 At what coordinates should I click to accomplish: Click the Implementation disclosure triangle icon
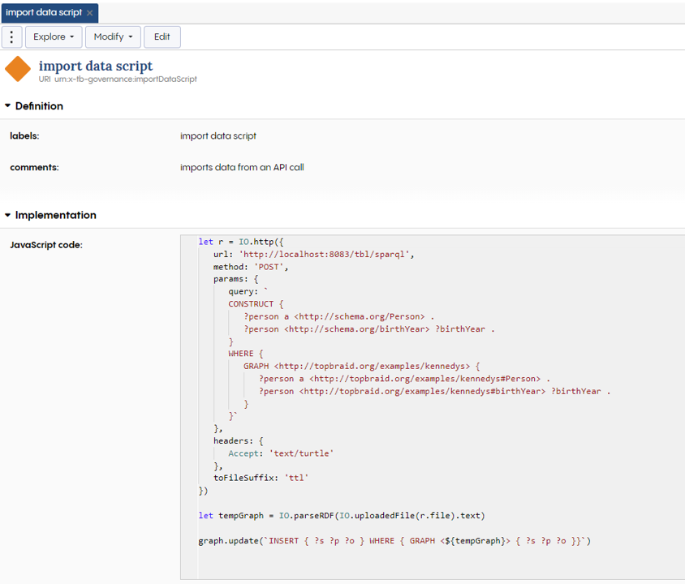pyautogui.click(x=7, y=215)
